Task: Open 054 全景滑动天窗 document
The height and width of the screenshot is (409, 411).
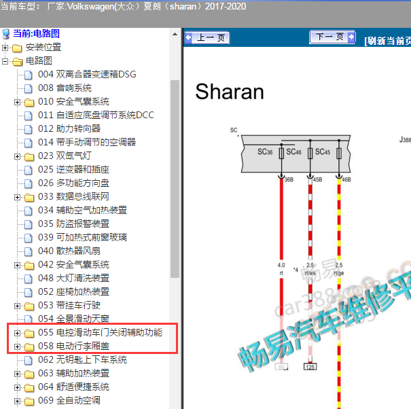Action: [73, 319]
